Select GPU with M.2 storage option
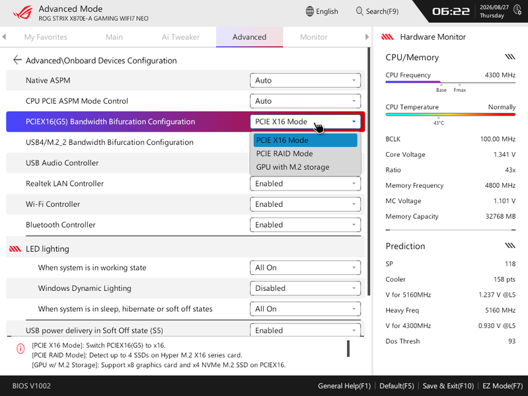Viewport: 528px width, 396px height. tap(305, 167)
